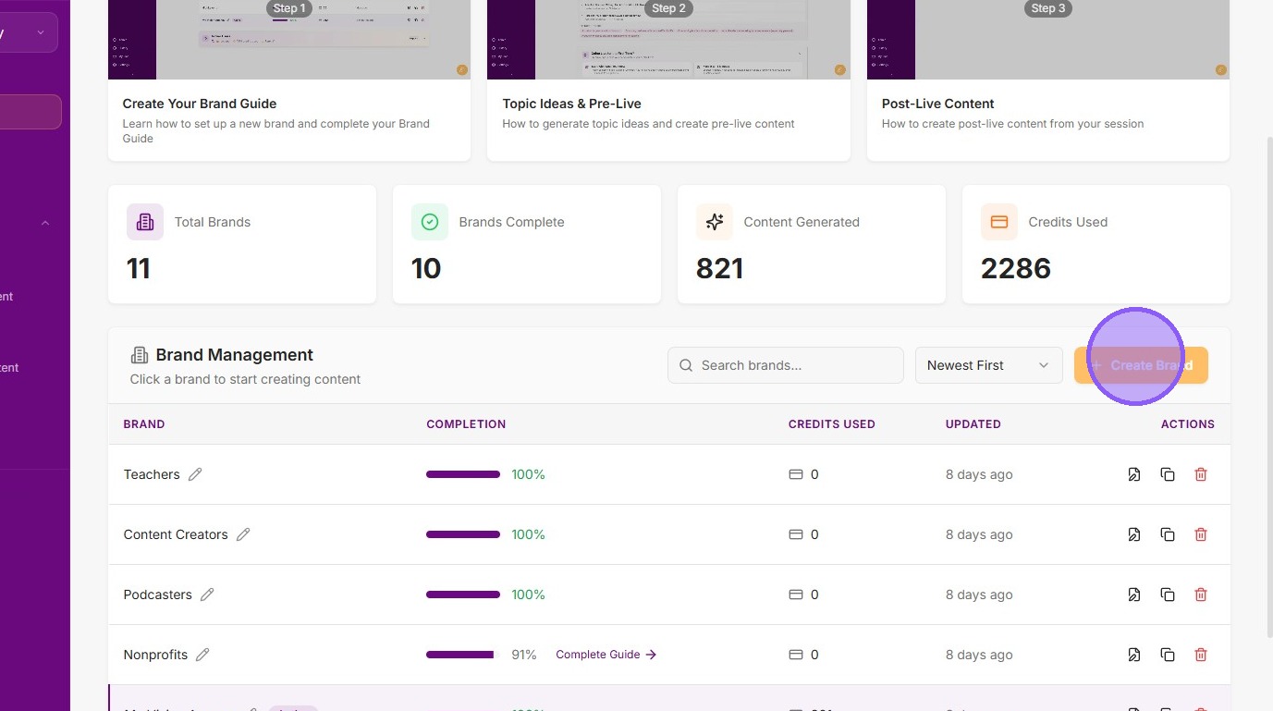Remove the Podcasters brand with trash icon
Screen dimensions: 1273x711
click(x=1201, y=595)
